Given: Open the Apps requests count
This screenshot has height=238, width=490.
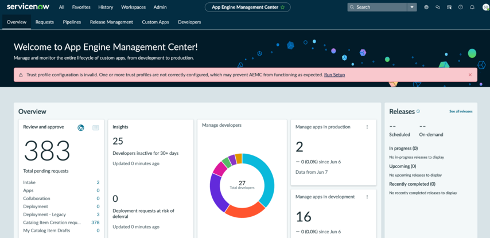Looking at the screenshot, I should 98,190.
